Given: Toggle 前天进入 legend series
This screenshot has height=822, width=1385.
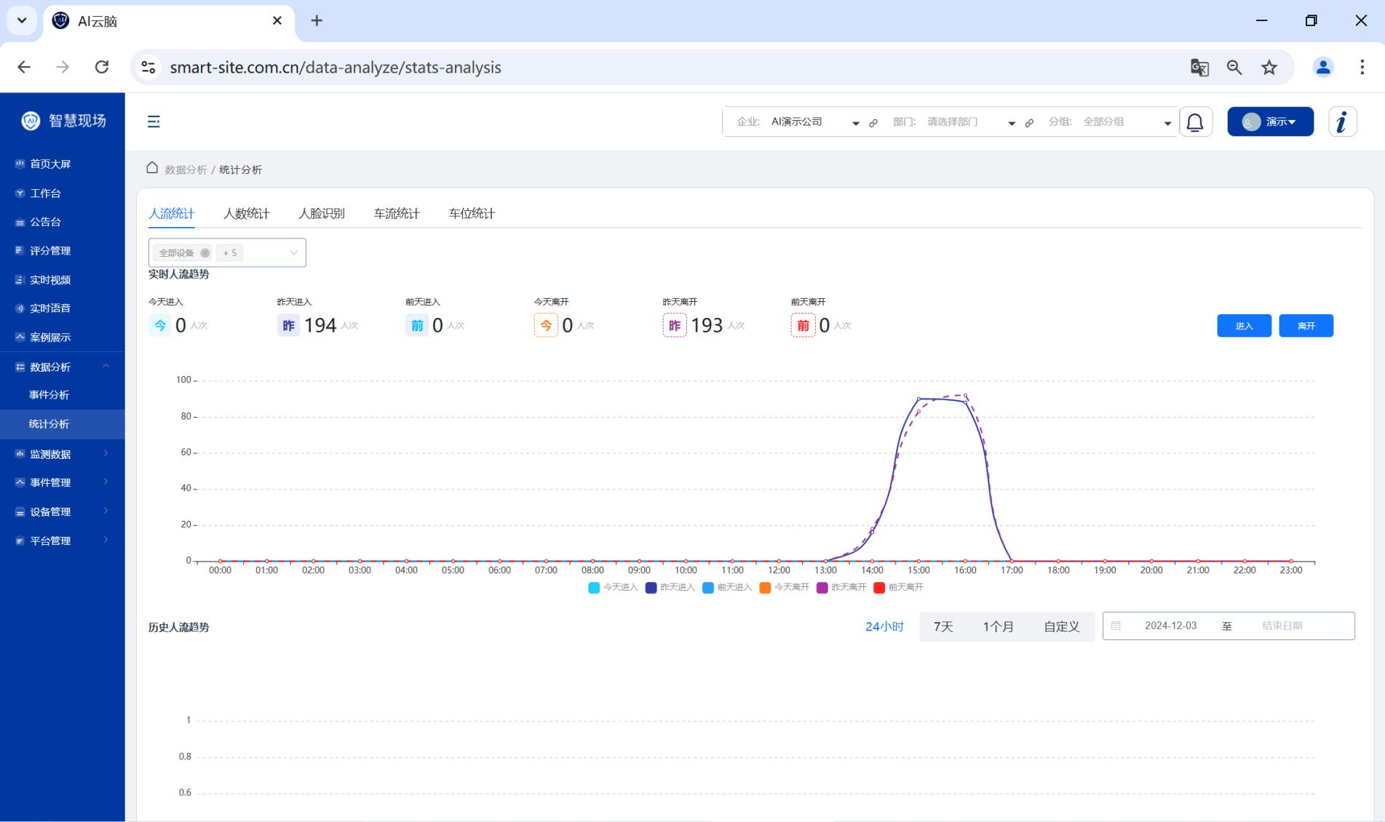Looking at the screenshot, I should point(727,588).
